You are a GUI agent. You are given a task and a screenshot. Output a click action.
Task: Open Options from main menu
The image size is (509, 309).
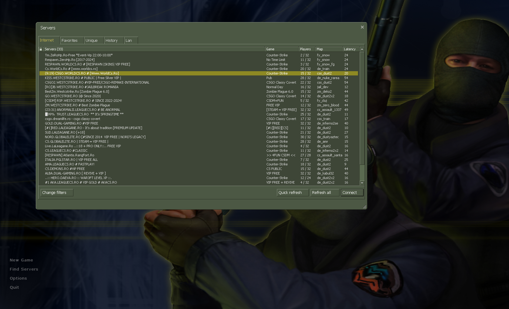click(18, 278)
